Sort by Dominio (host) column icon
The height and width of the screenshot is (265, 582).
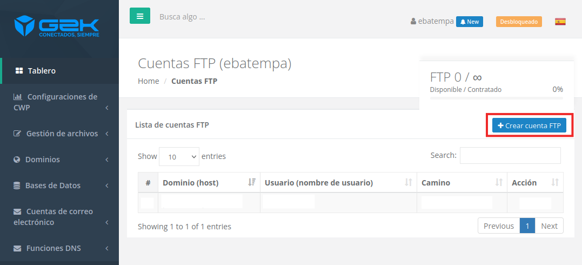[252, 182]
